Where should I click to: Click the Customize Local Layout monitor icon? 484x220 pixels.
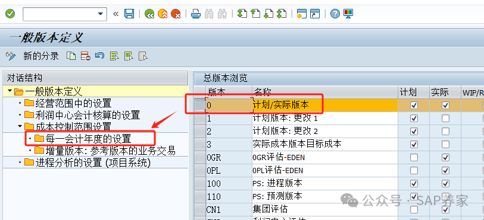[348, 14]
